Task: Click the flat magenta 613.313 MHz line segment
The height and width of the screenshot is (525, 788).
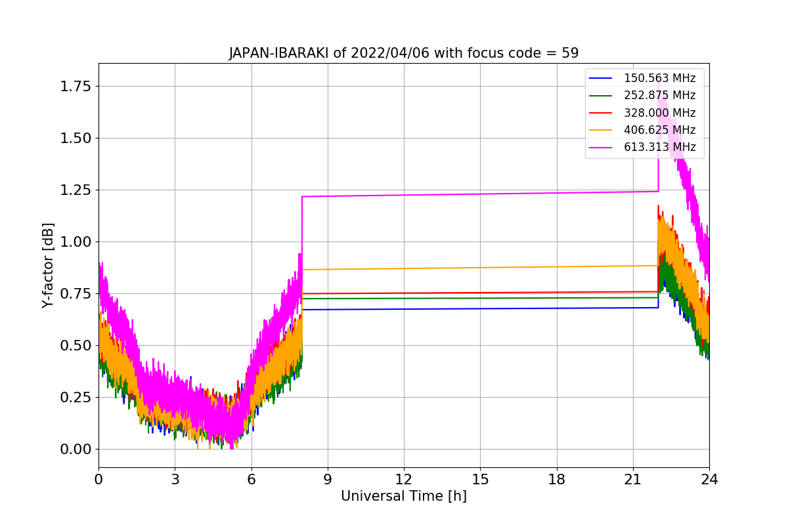Action: tap(480, 194)
